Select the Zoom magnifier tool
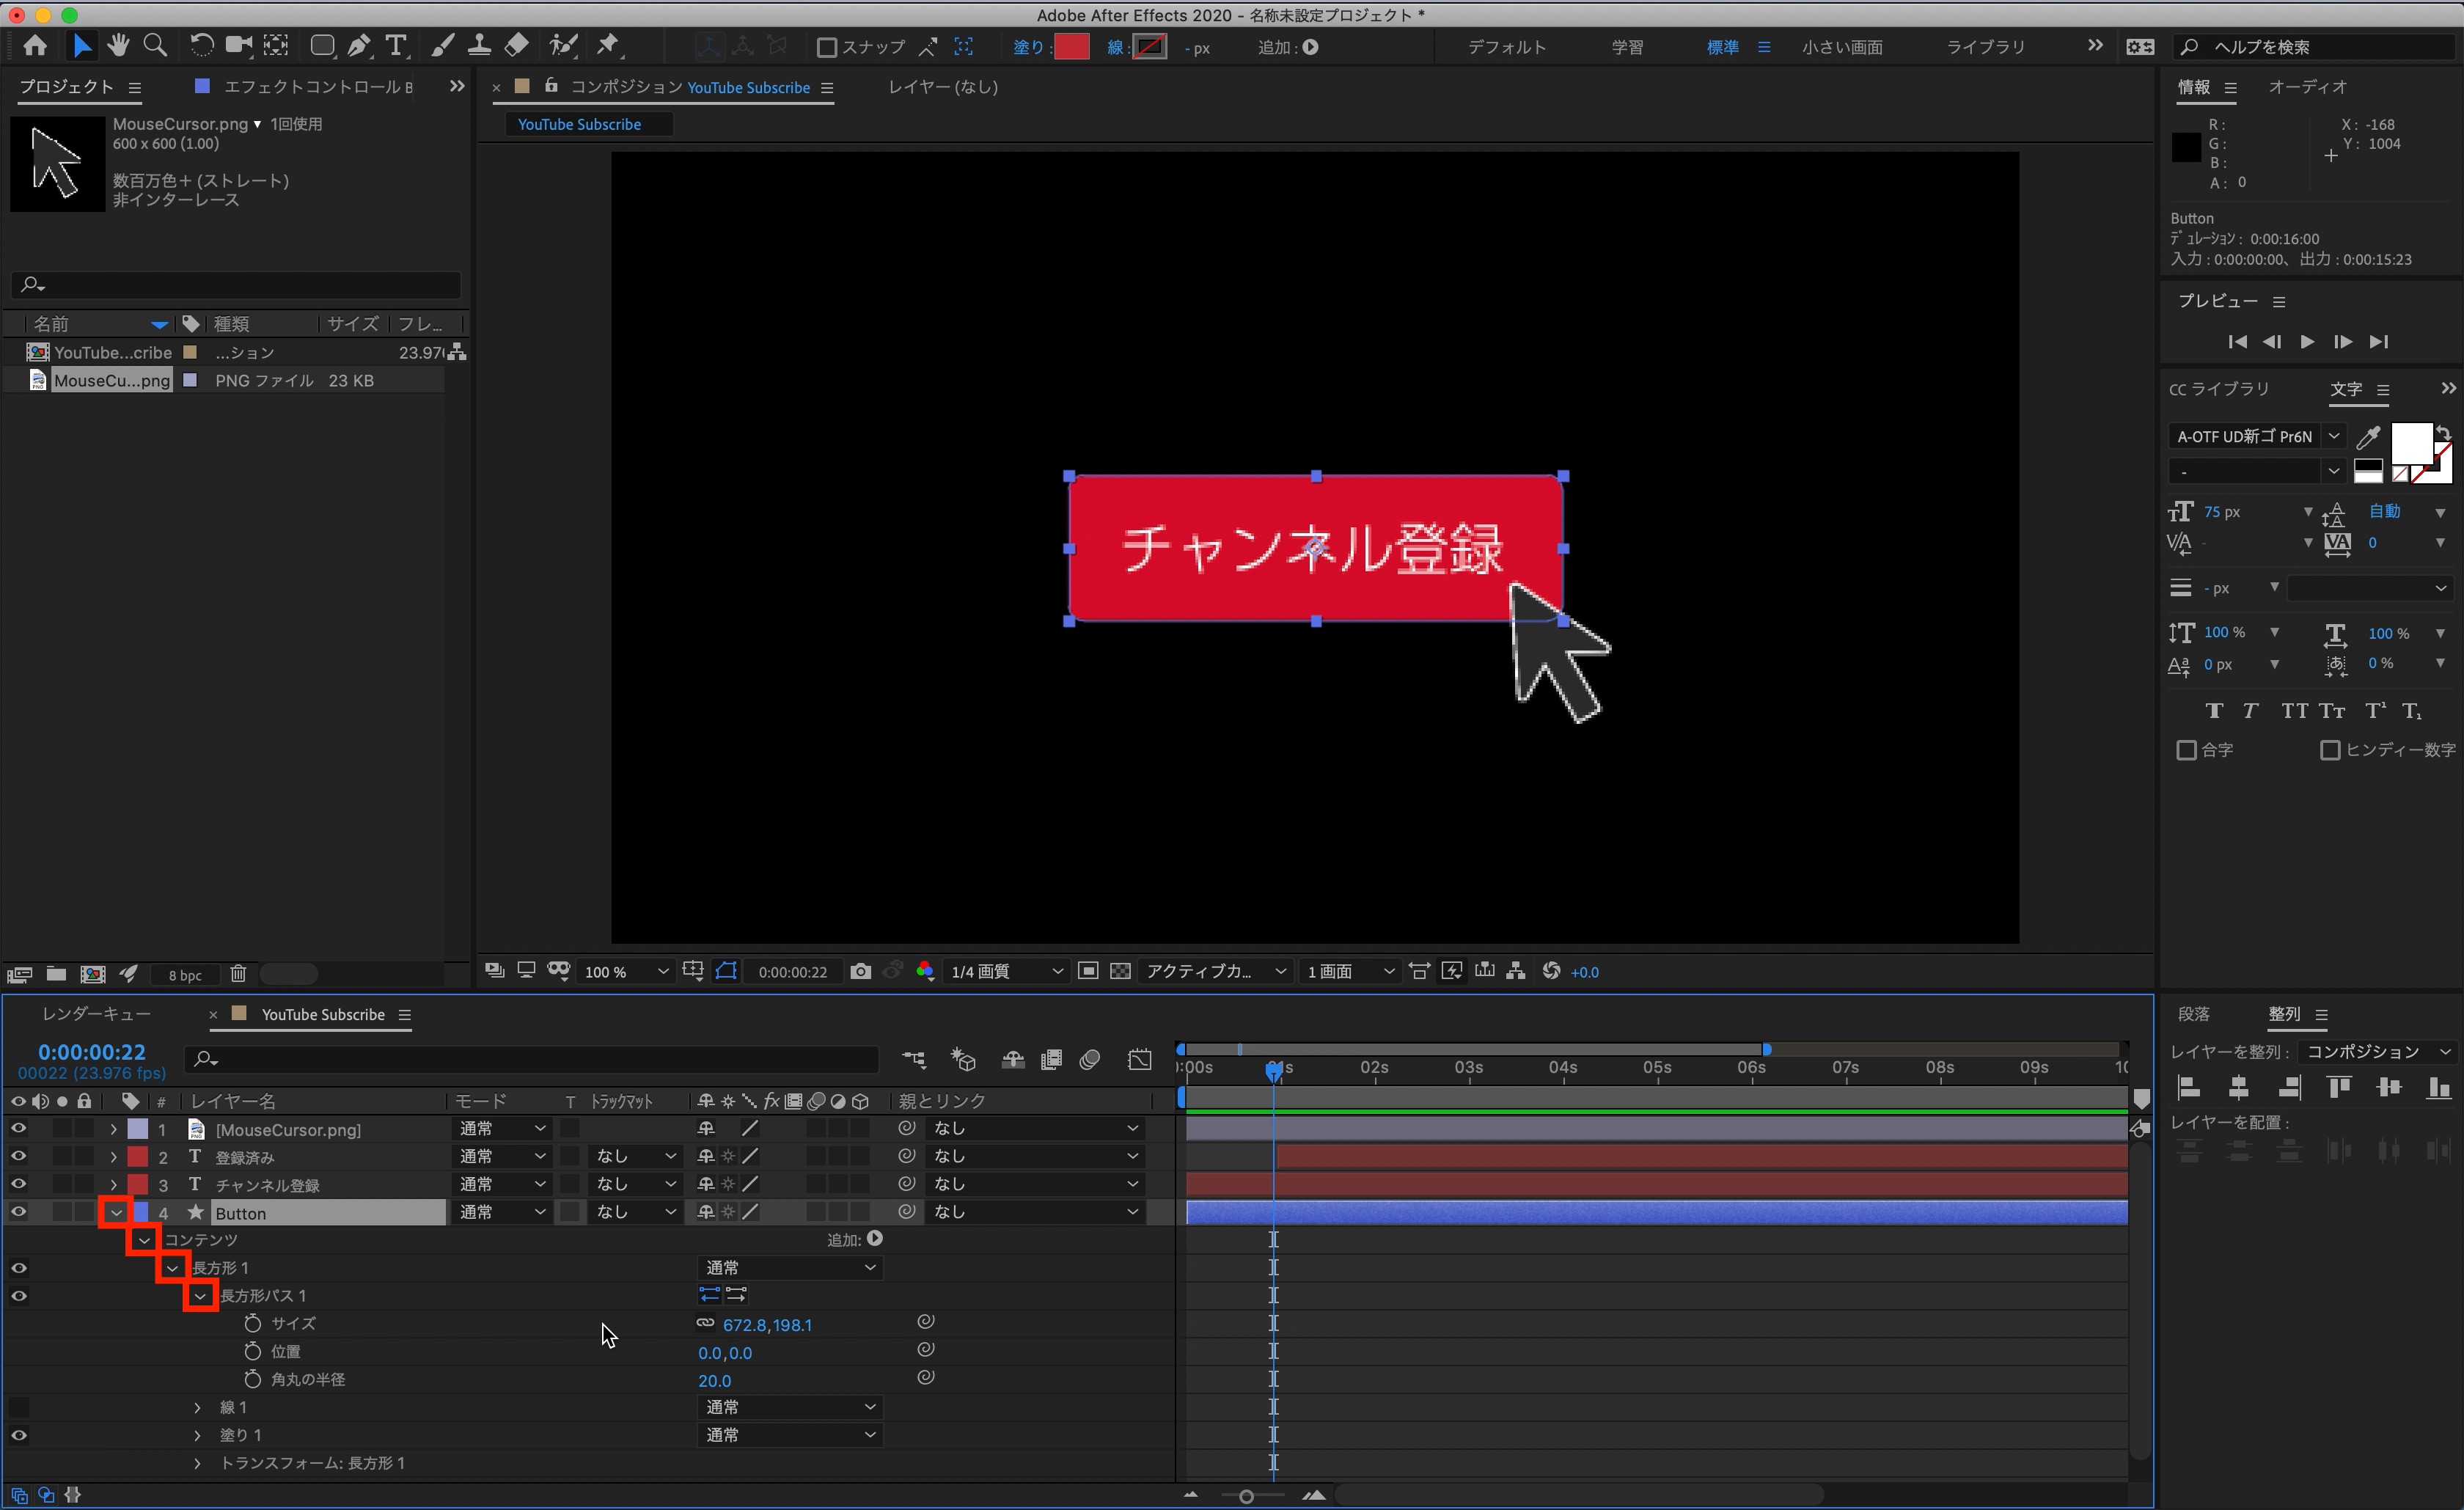 tap(155, 46)
